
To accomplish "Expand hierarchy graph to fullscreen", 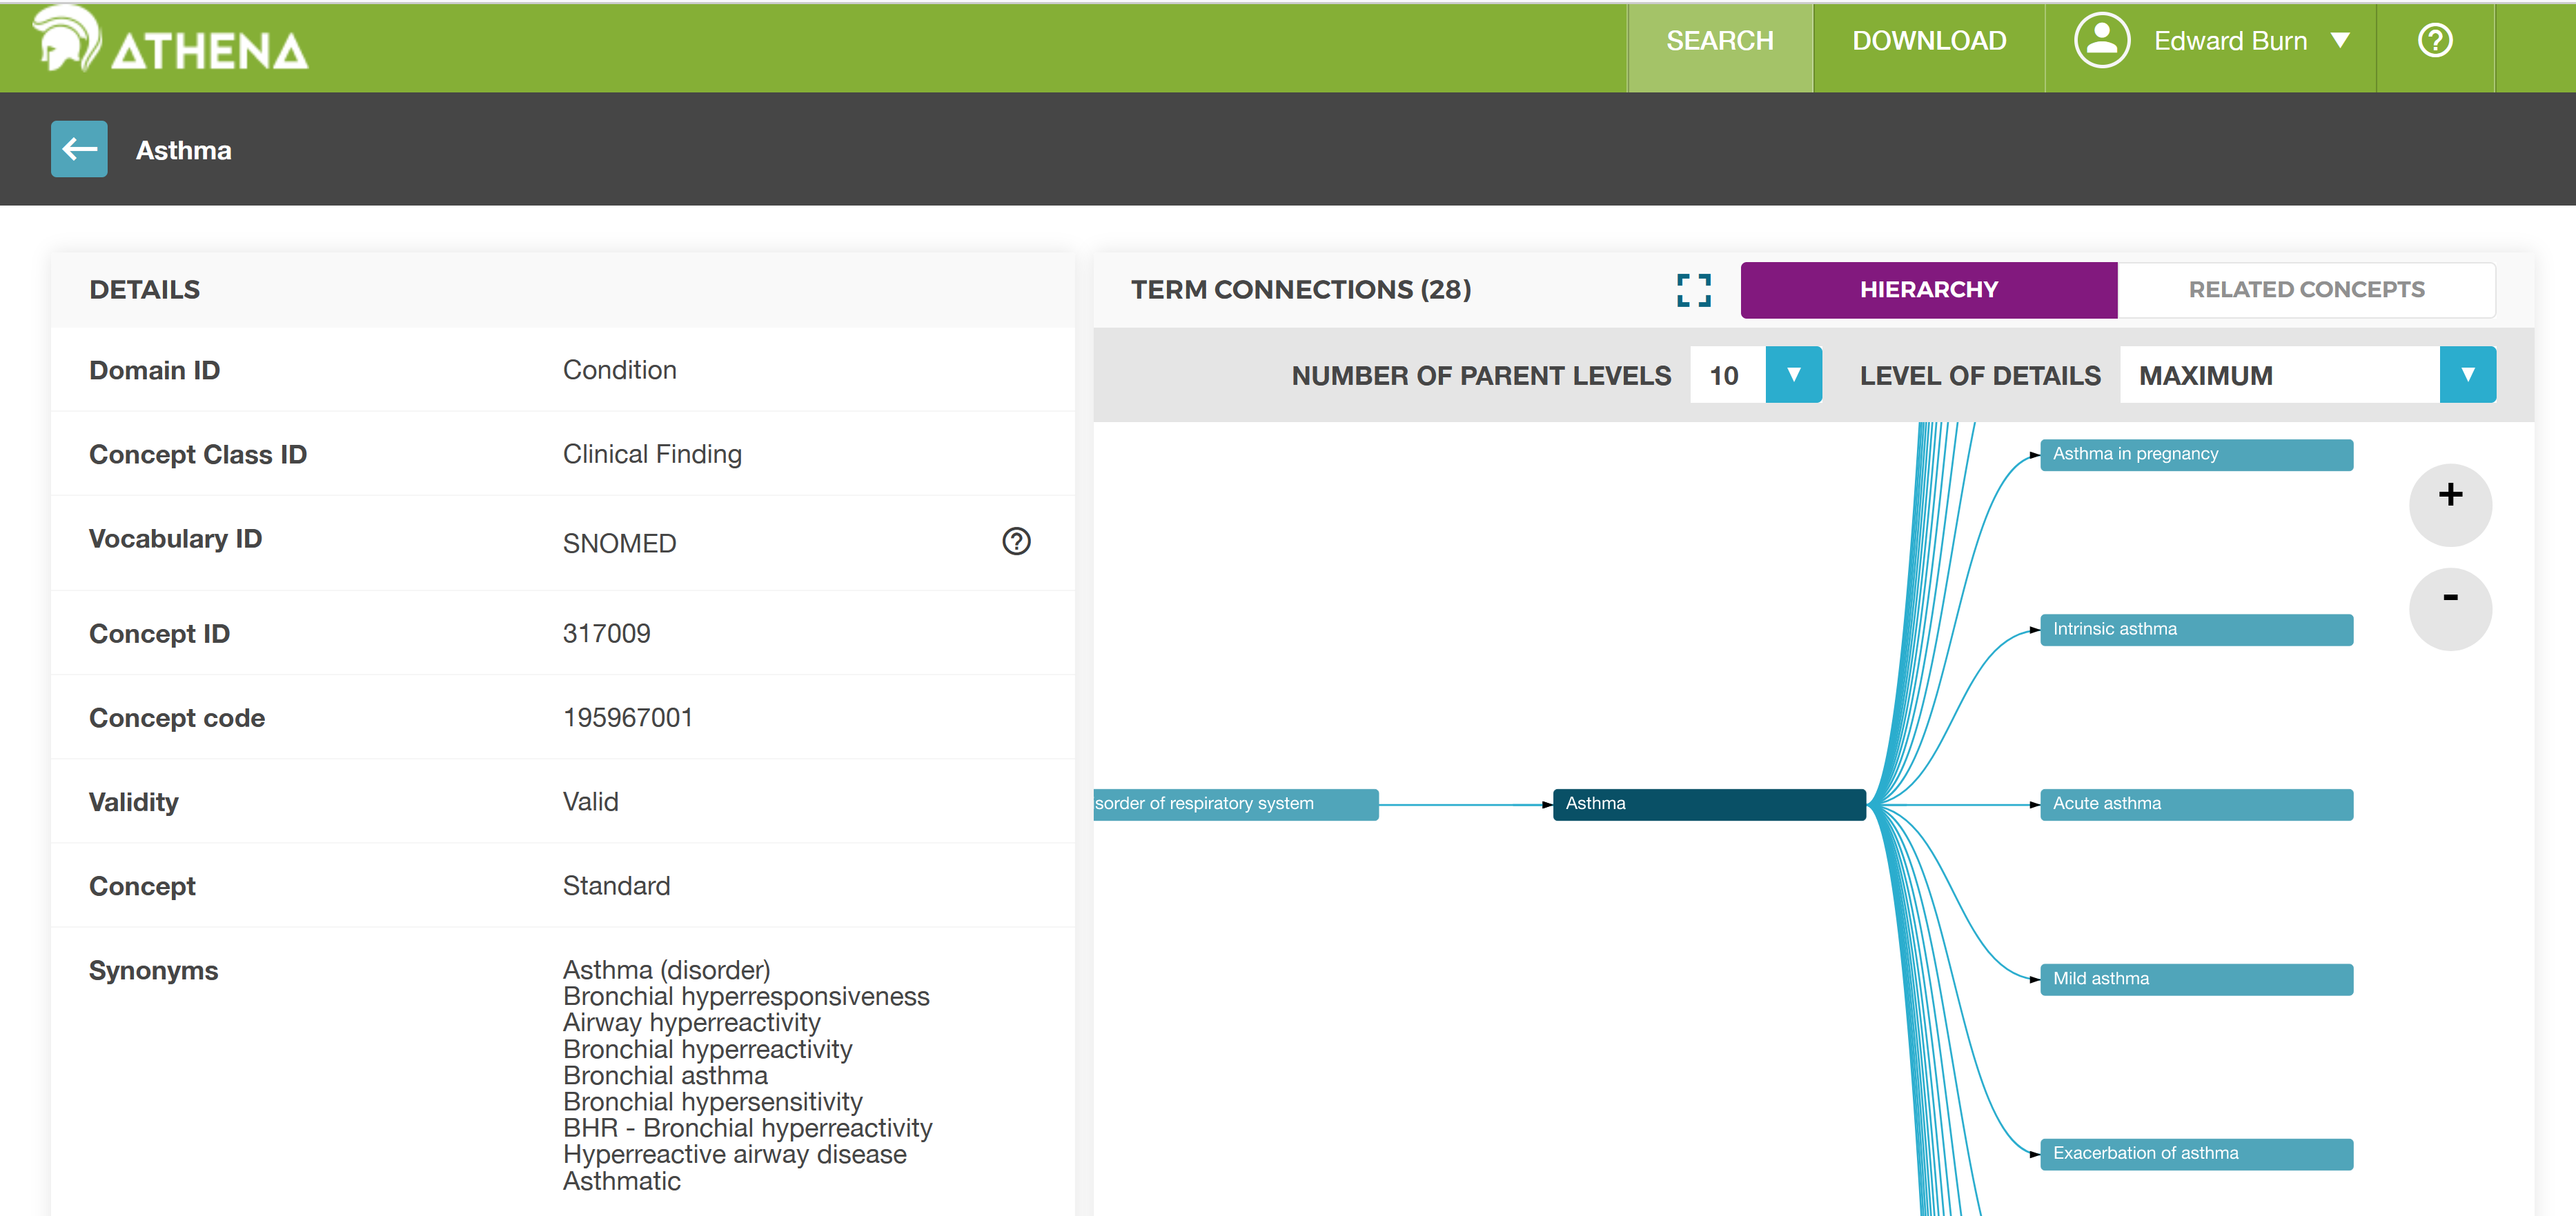I will pyautogui.click(x=1693, y=290).
